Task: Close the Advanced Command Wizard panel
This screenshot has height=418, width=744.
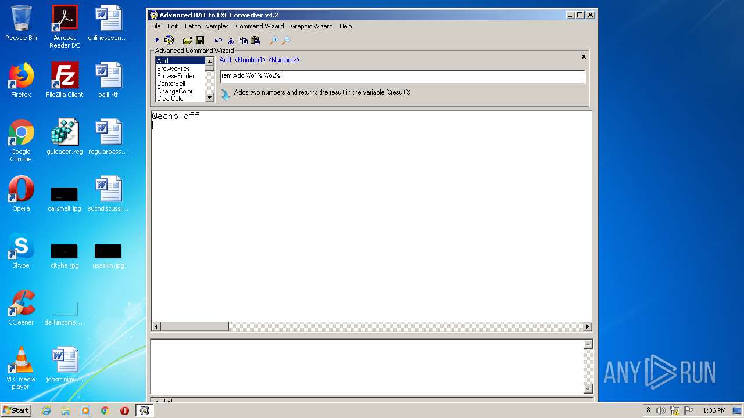Action: pos(584,57)
